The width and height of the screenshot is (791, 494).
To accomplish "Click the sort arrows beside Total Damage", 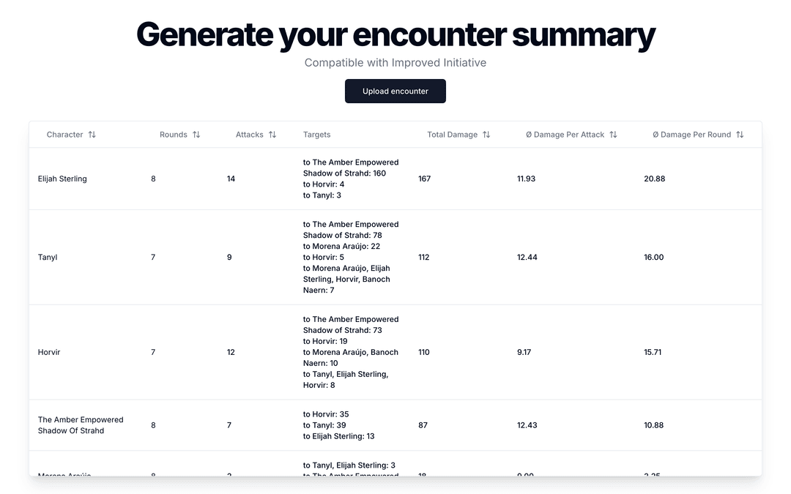I will [x=485, y=135].
